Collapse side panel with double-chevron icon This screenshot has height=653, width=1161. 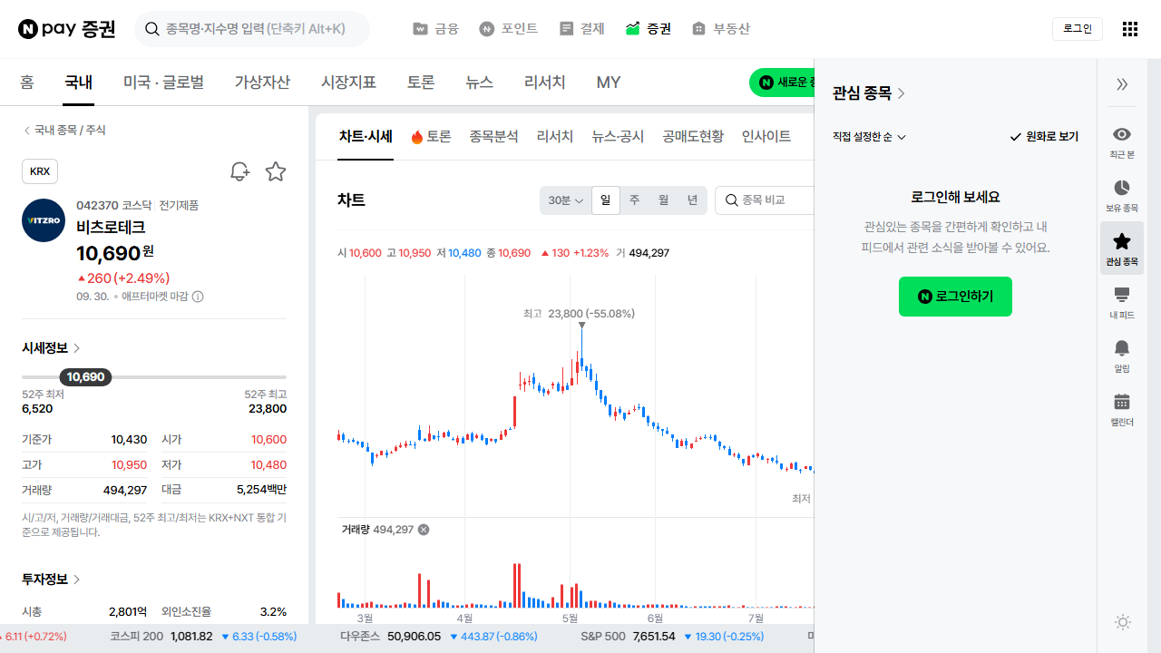[x=1122, y=84]
